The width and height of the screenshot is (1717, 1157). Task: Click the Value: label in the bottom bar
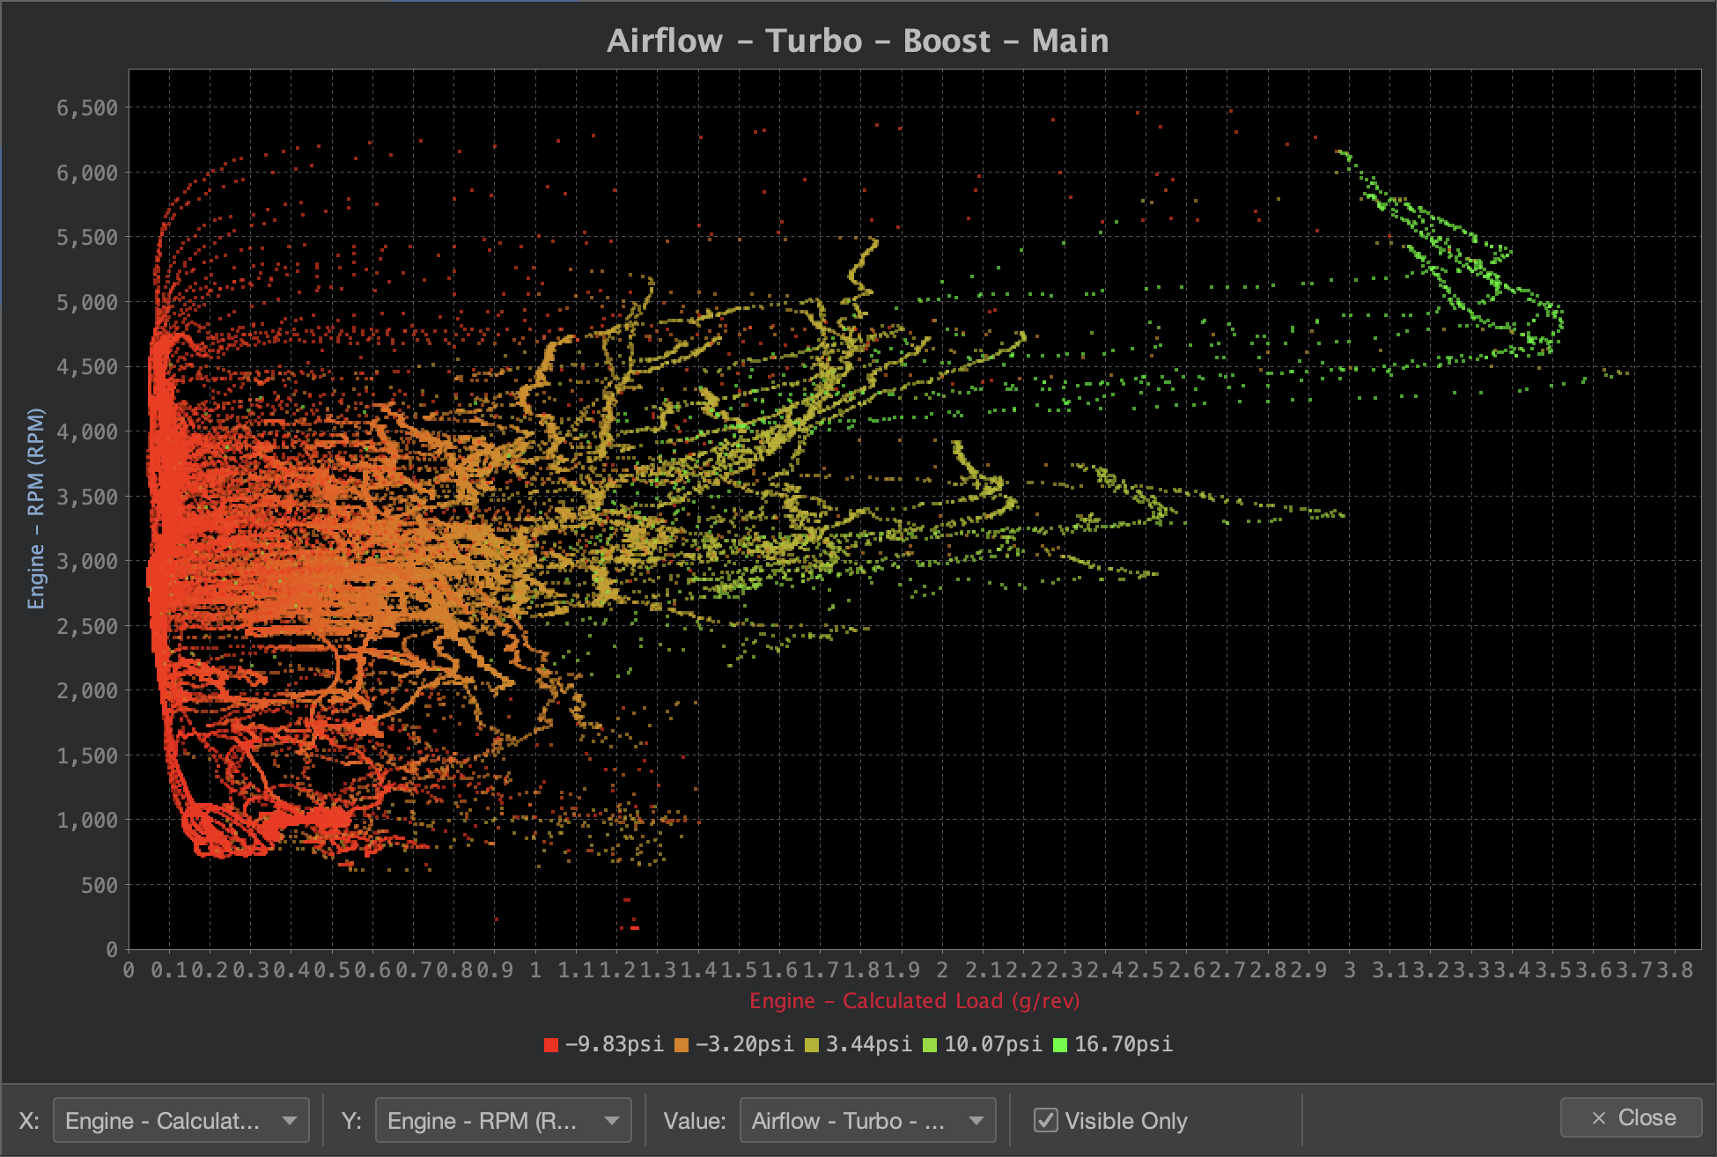click(695, 1120)
